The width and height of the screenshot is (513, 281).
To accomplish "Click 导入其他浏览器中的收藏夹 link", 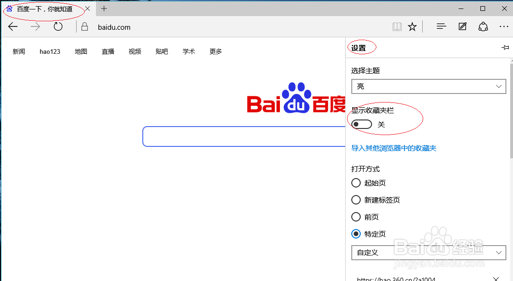I will [x=393, y=148].
